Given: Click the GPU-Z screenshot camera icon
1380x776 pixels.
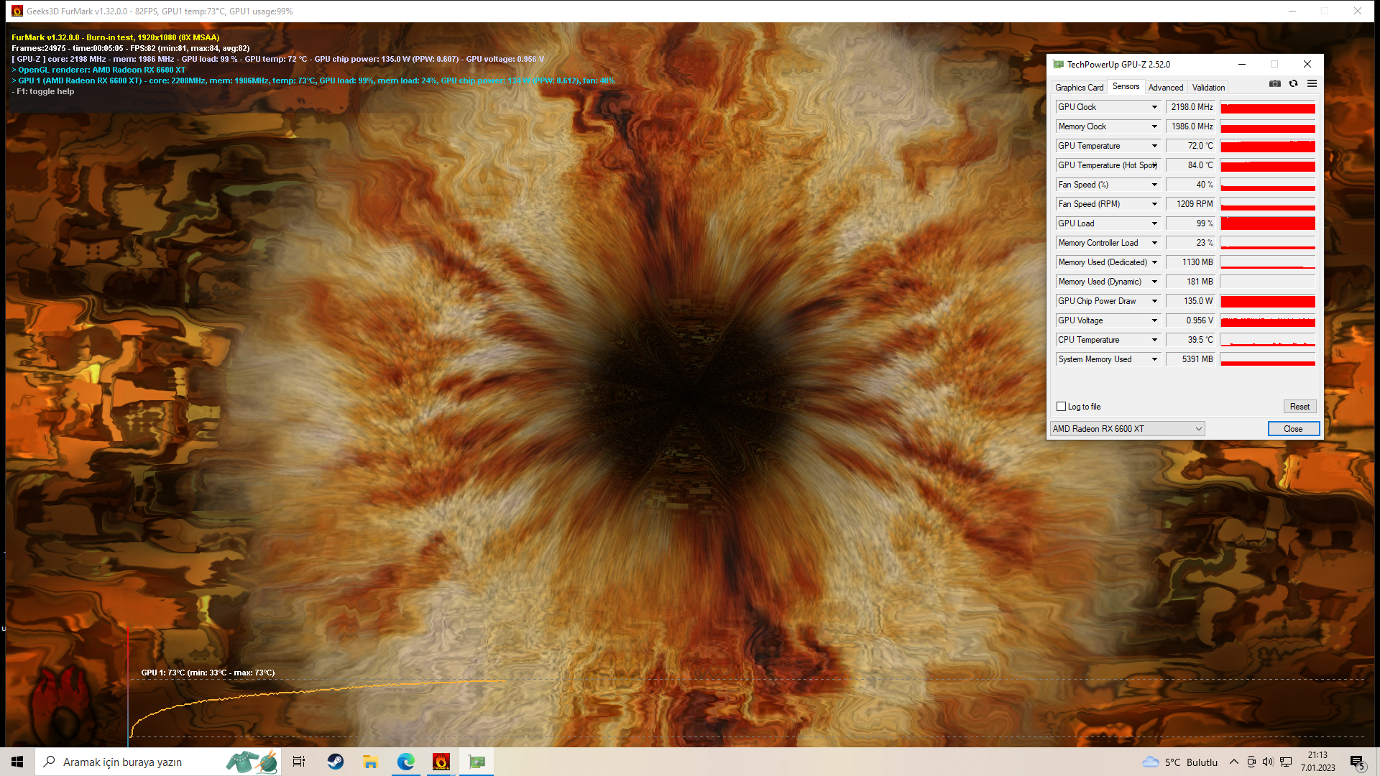Looking at the screenshot, I should click(x=1275, y=83).
